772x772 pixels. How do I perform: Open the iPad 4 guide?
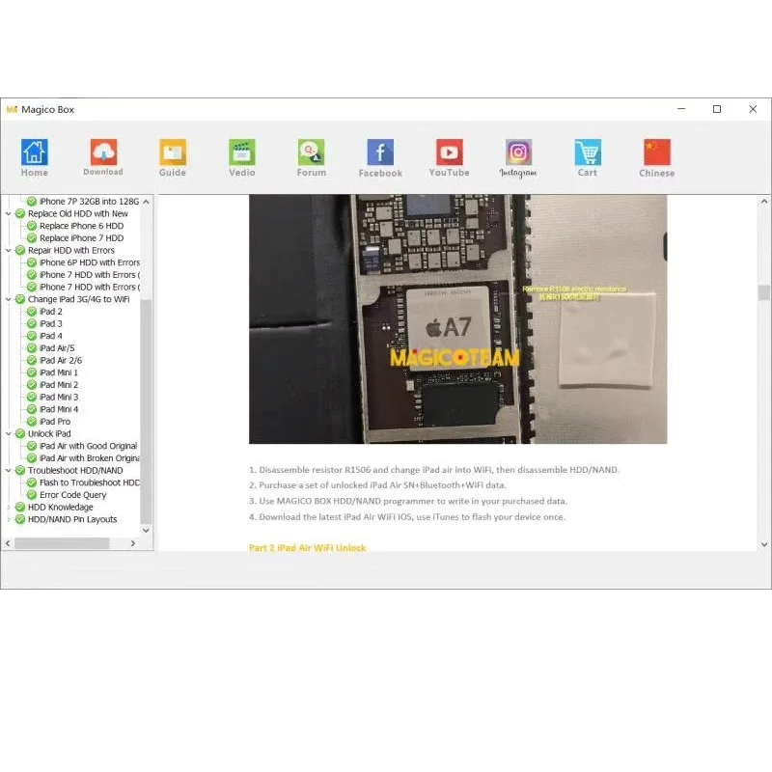tap(51, 336)
